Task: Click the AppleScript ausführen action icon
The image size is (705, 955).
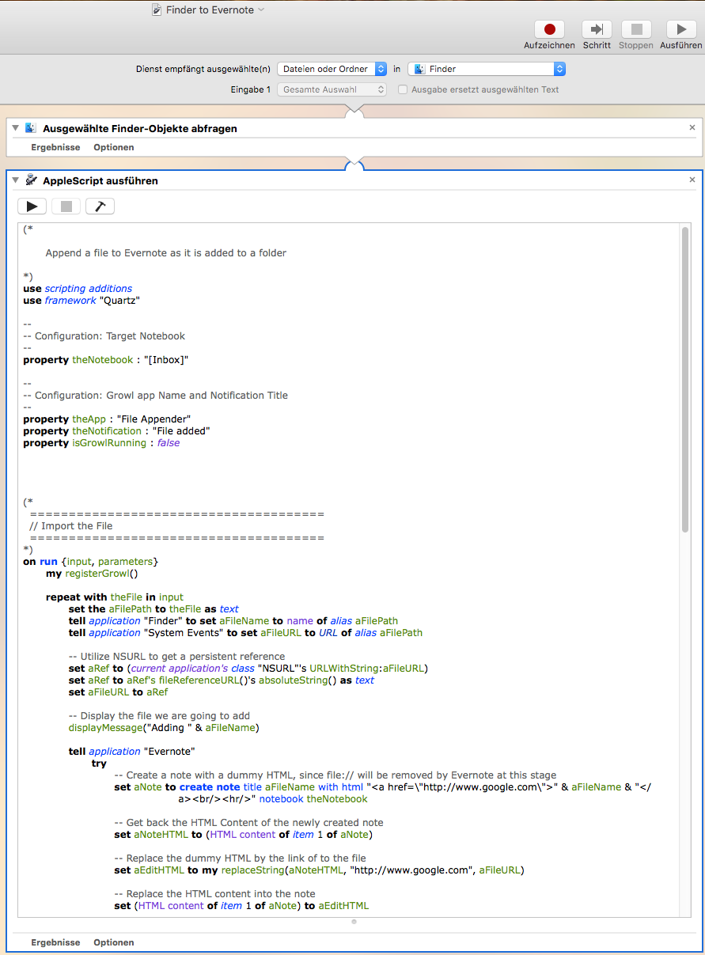Action: coord(31,180)
